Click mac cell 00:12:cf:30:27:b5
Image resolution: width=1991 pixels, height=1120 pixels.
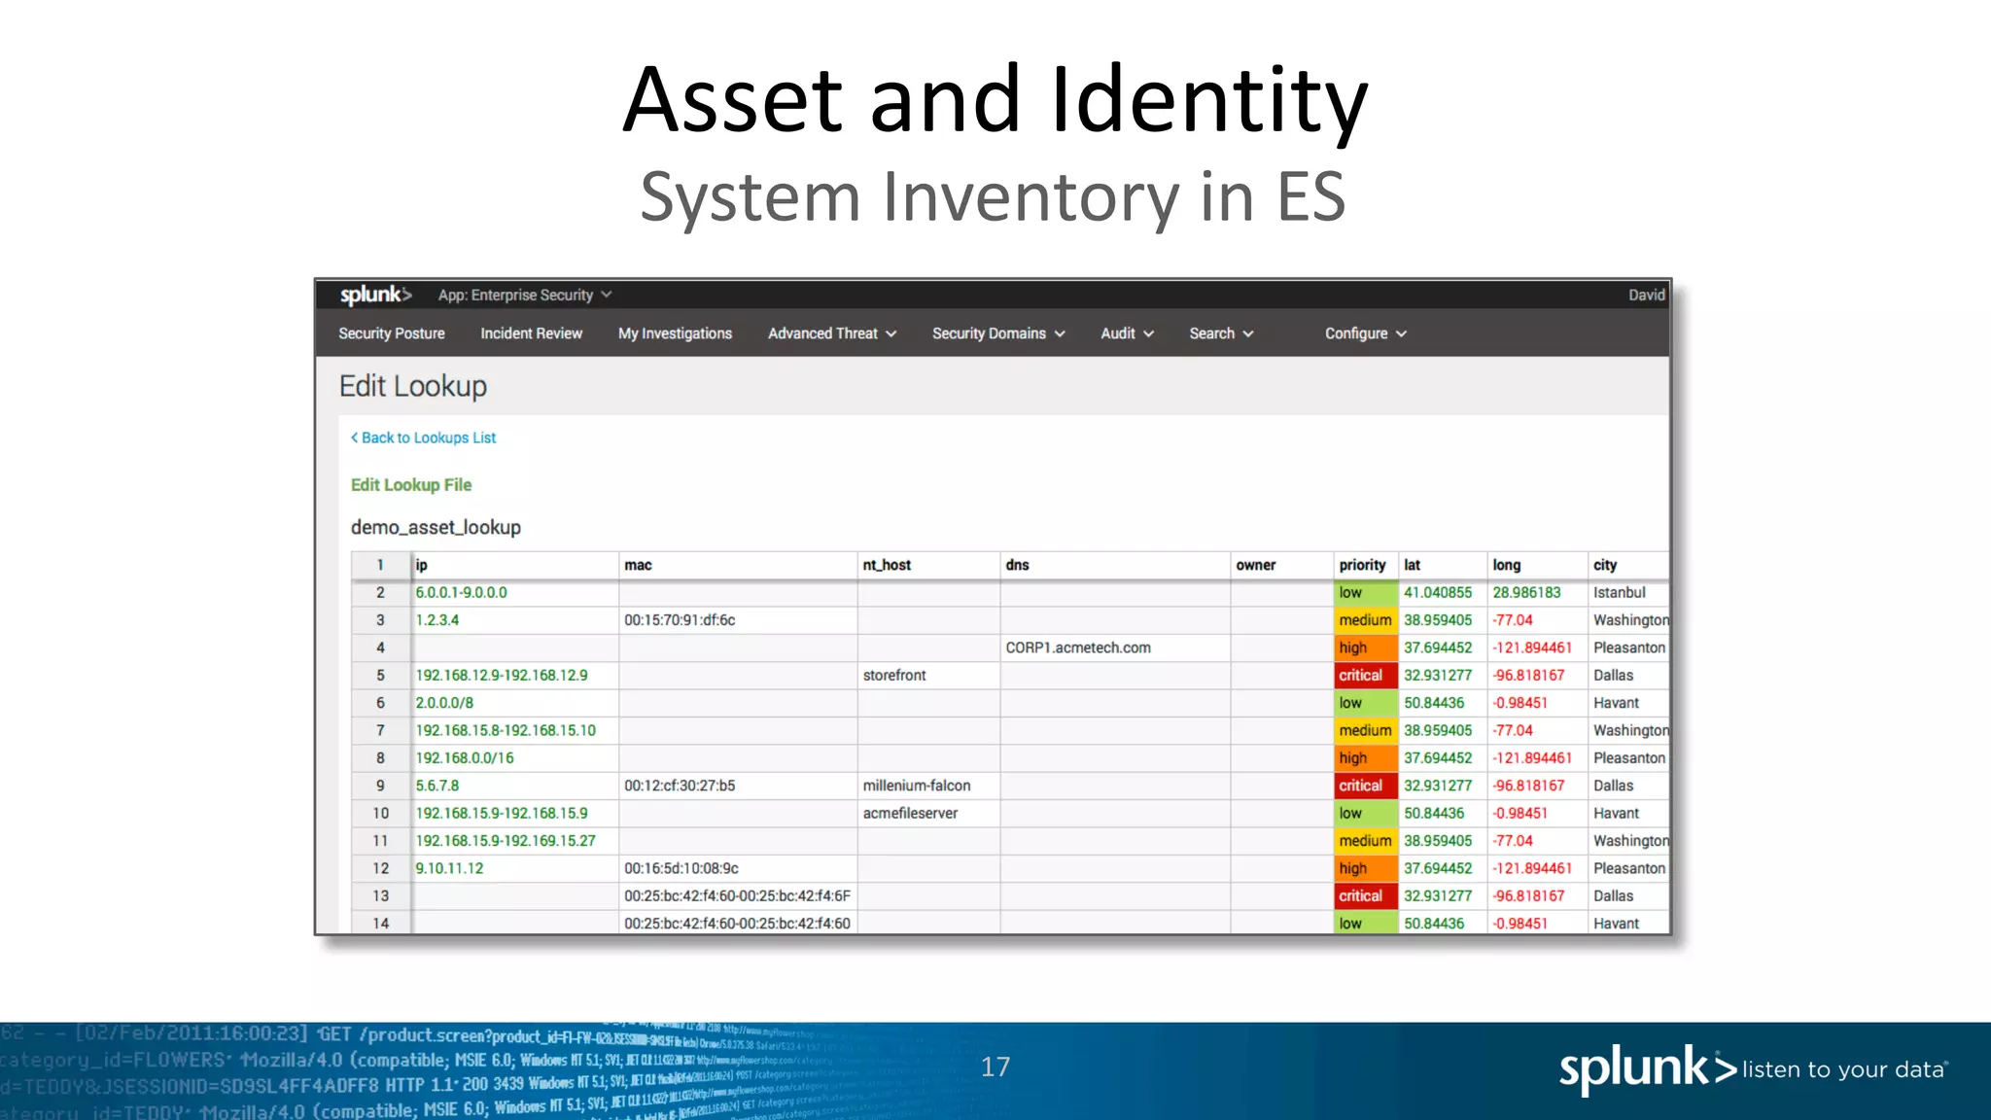pos(738,786)
